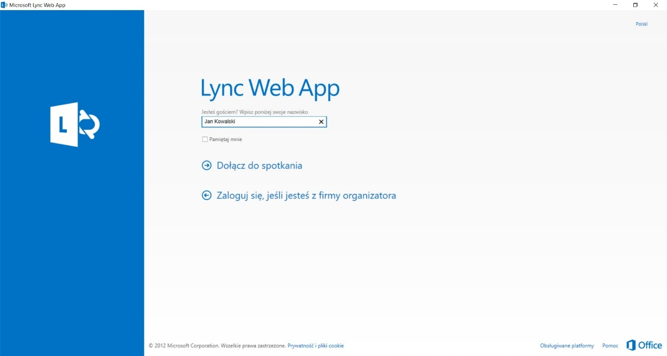
Task: Click the Office logo in the footer
Action: click(644, 345)
